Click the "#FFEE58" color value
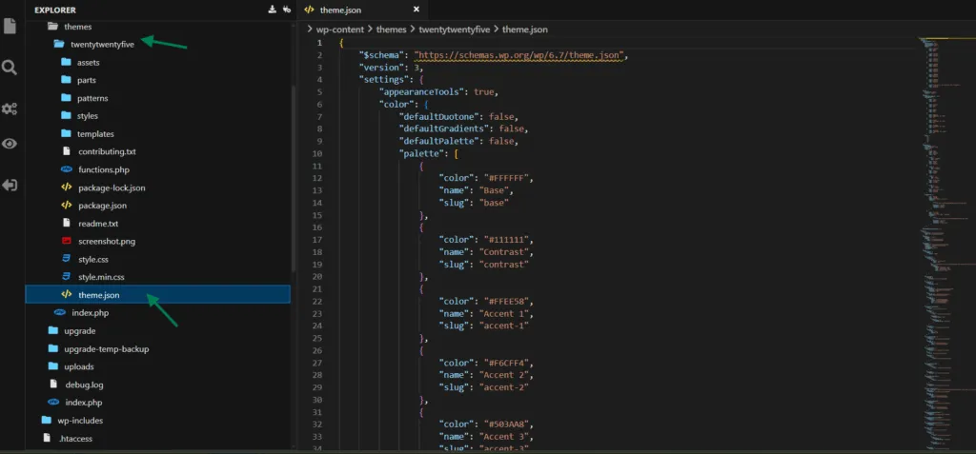 (507, 301)
